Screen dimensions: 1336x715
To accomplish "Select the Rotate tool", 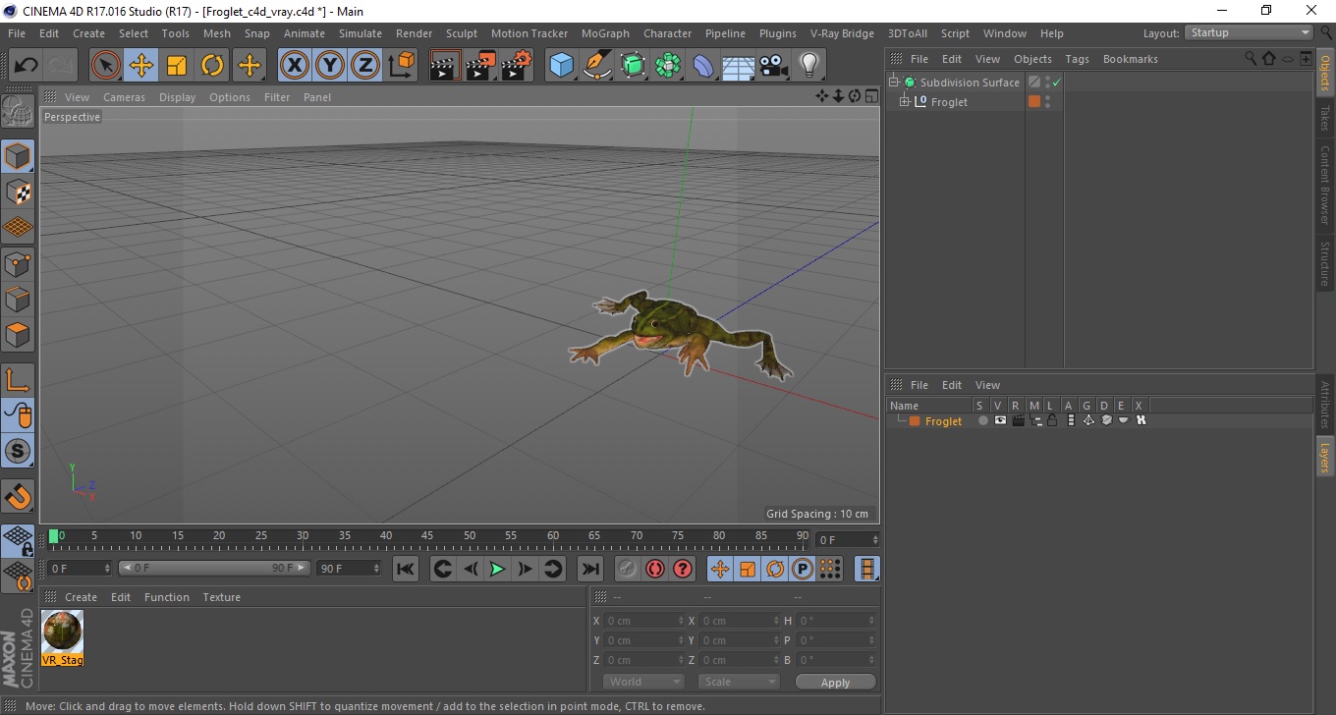I will tap(212, 66).
